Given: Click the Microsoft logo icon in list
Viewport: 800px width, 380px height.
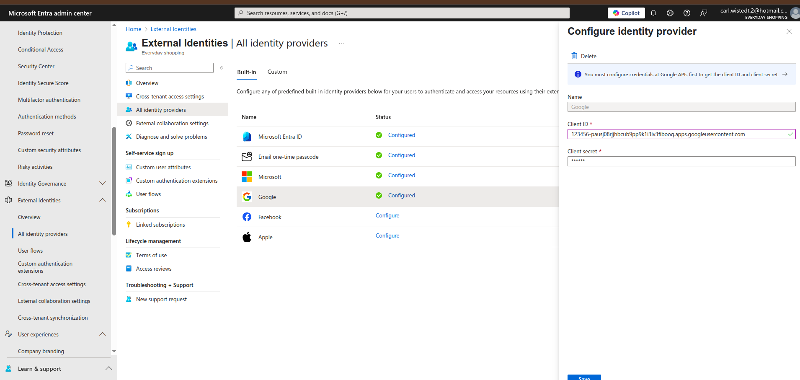Looking at the screenshot, I should [x=247, y=177].
